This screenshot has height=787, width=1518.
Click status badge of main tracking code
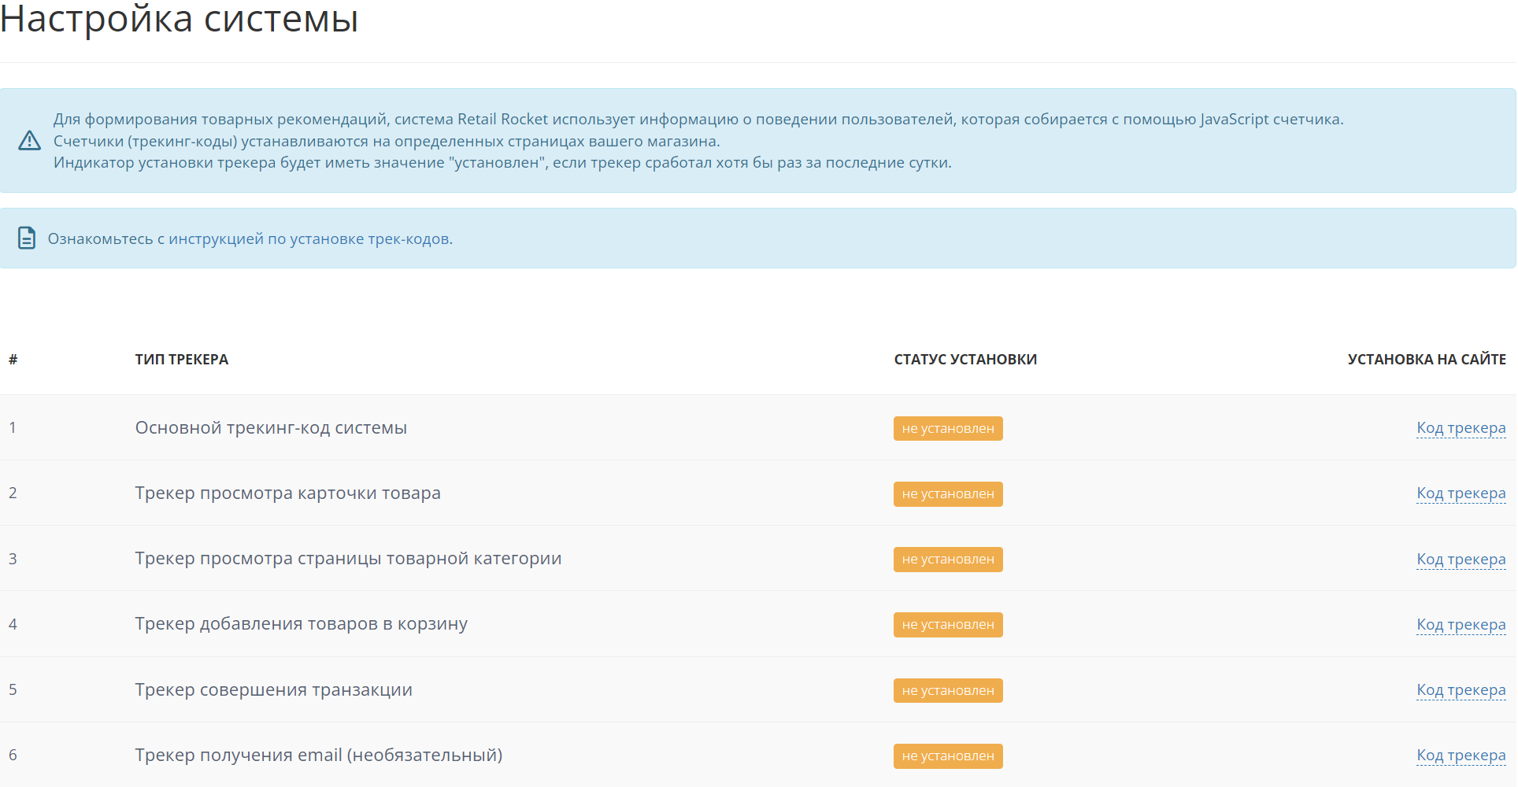click(947, 429)
